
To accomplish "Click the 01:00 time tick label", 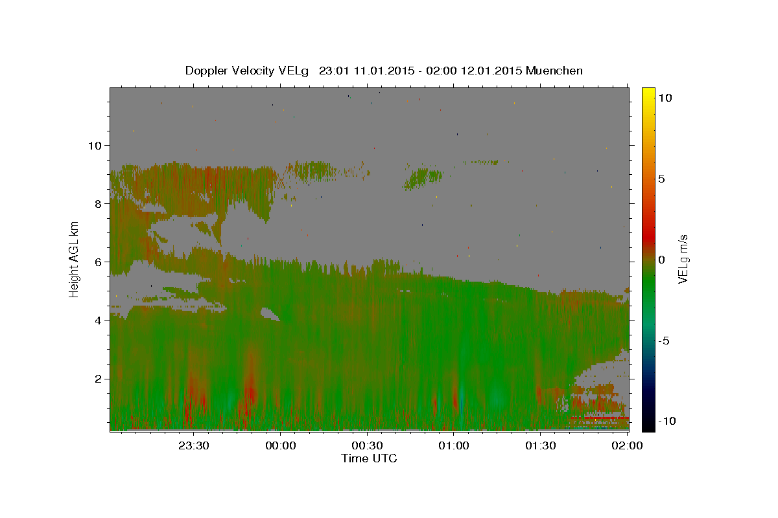I will [x=454, y=445].
